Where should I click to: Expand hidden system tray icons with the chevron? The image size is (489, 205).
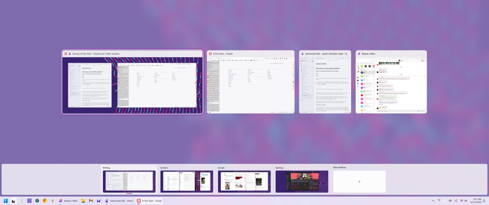pos(433,201)
